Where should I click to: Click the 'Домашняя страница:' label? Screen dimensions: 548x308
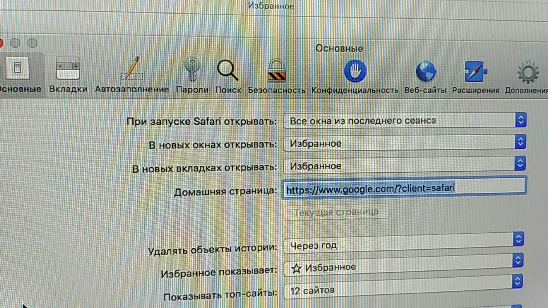pos(225,191)
